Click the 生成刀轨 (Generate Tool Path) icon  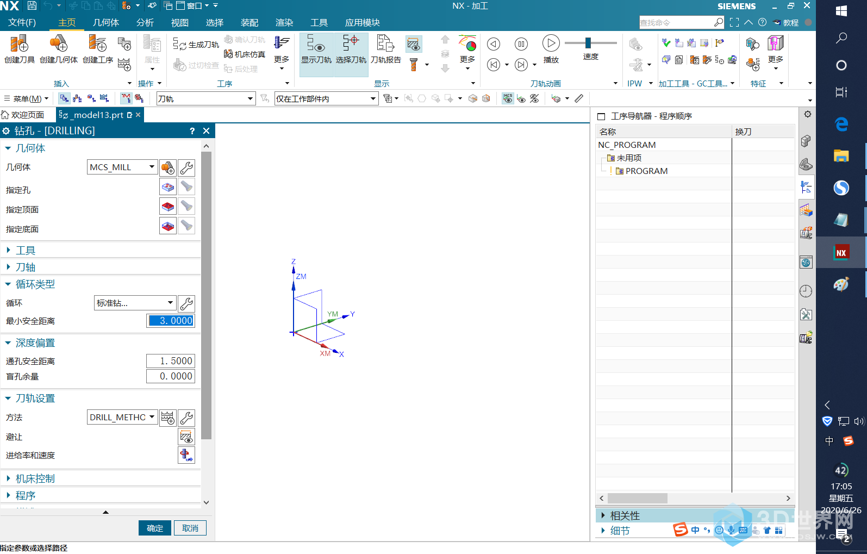[x=196, y=45]
